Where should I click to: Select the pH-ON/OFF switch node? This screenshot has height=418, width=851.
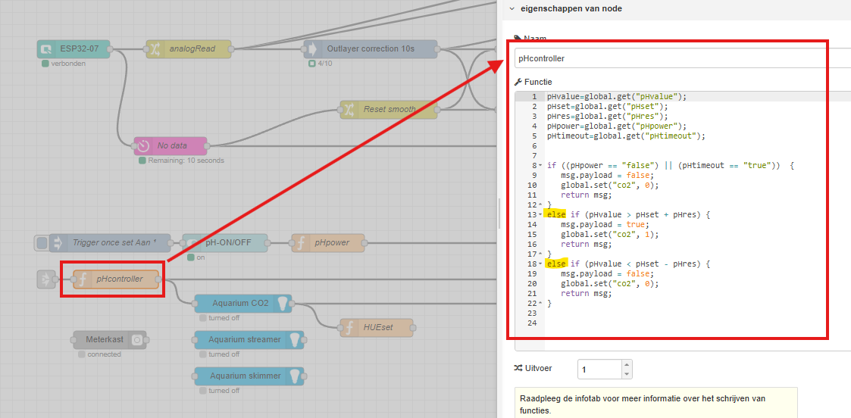225,243
